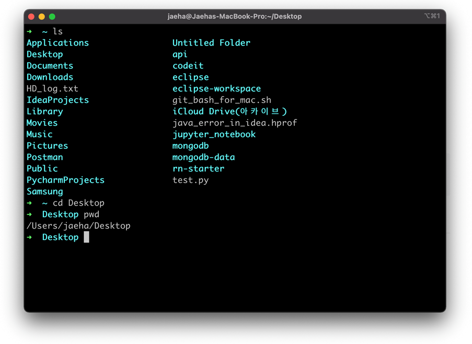This screenshot has width=472, height=344.
Task: Click the iCloud Drive entry
Action: coord(229,112)
